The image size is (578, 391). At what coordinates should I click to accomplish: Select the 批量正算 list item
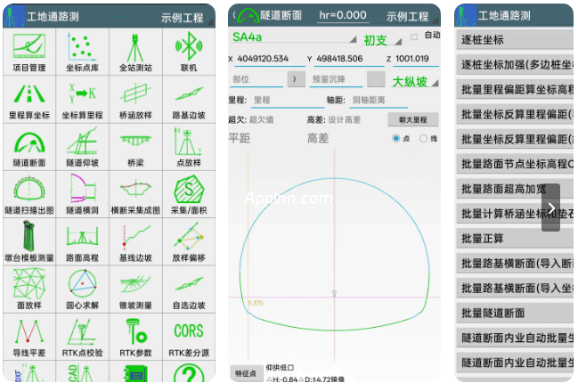click(515, 239)
